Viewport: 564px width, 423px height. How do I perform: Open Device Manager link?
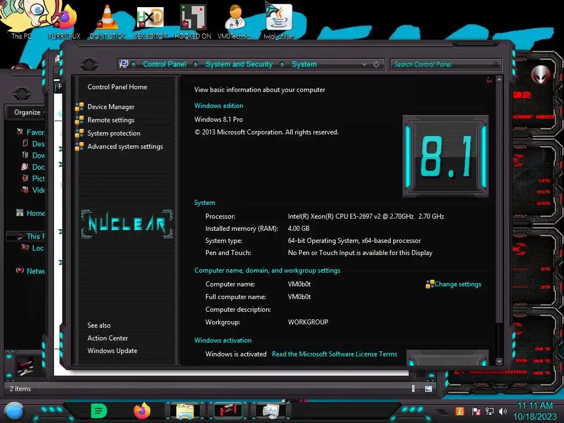pyautogui.click(x=111, y=106)
